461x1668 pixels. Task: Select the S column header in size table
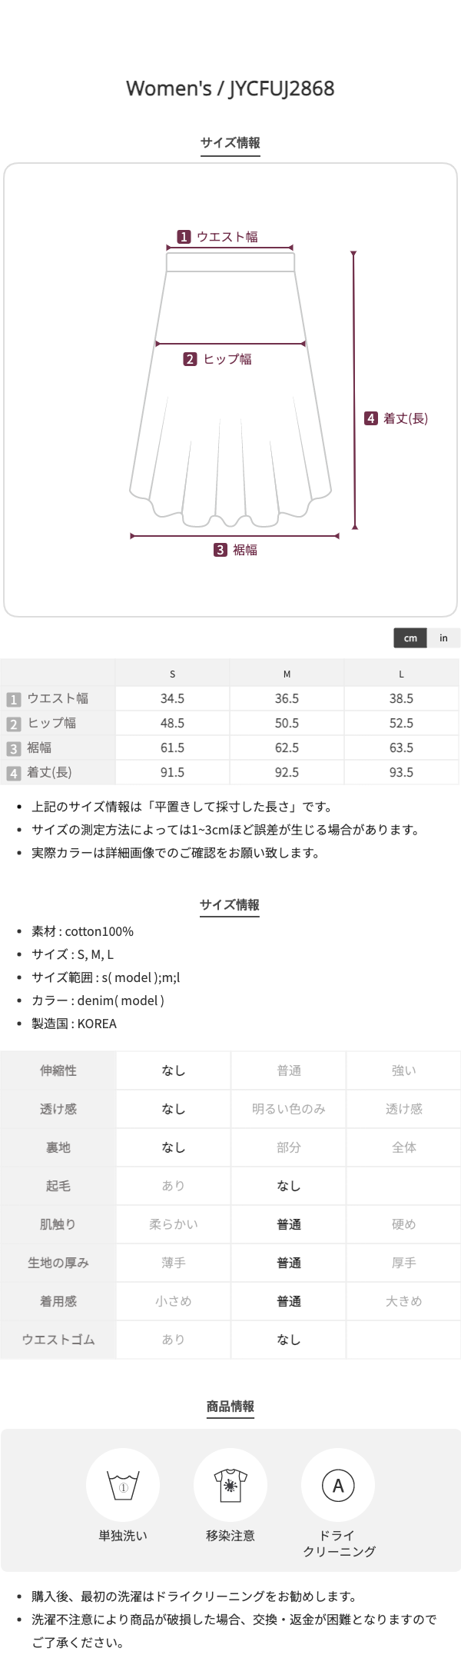point(172,674)
